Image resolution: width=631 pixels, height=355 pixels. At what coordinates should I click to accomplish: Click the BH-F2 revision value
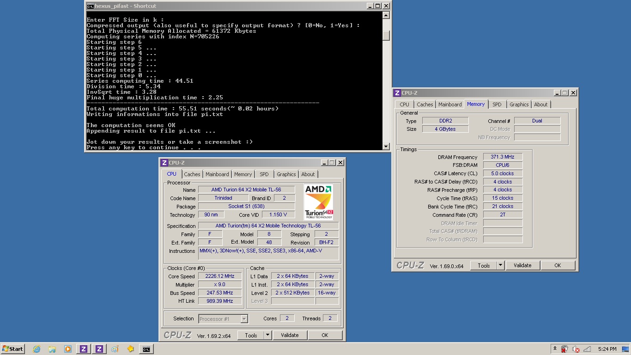coord(326,242)
